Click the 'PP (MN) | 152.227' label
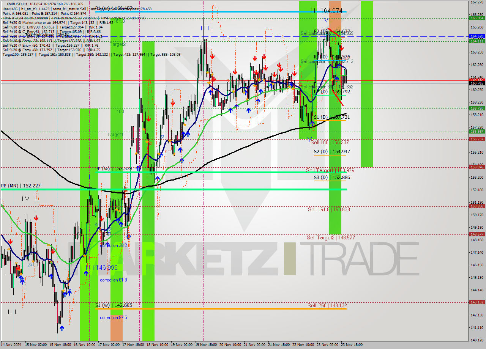 point(21,186)
